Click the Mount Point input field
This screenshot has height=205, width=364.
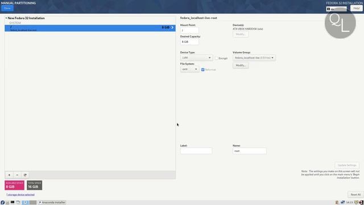[x=189, y=30]
